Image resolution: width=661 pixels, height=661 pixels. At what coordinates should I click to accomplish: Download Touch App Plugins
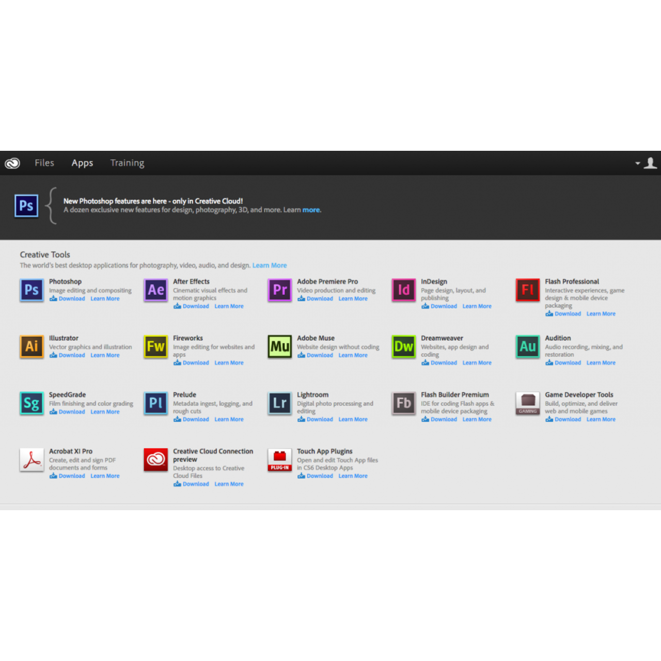click(315, 476)
